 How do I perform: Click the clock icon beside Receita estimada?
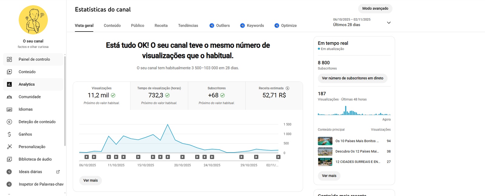287,88
